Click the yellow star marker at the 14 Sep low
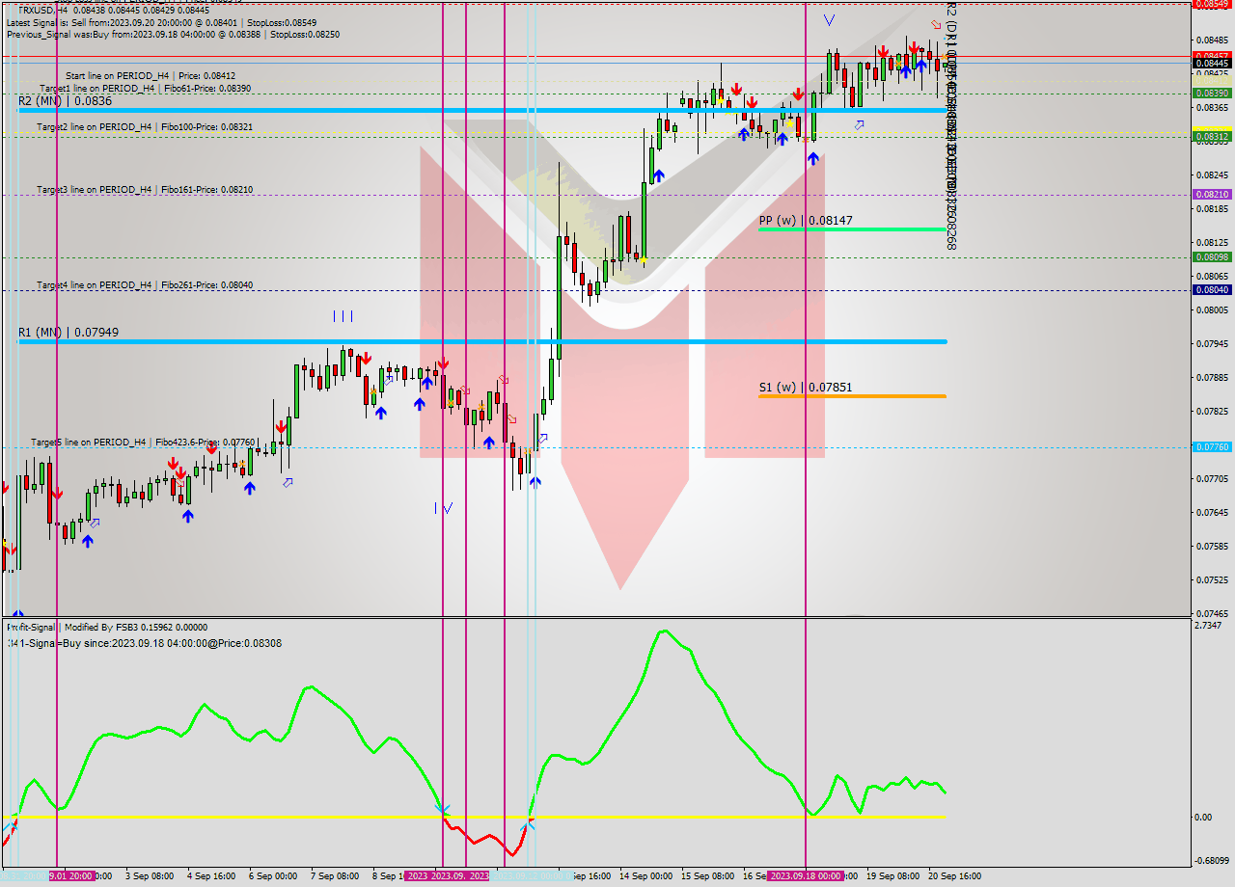The width and height of the screenshot is (1235, 887). (x=643, y=260)
